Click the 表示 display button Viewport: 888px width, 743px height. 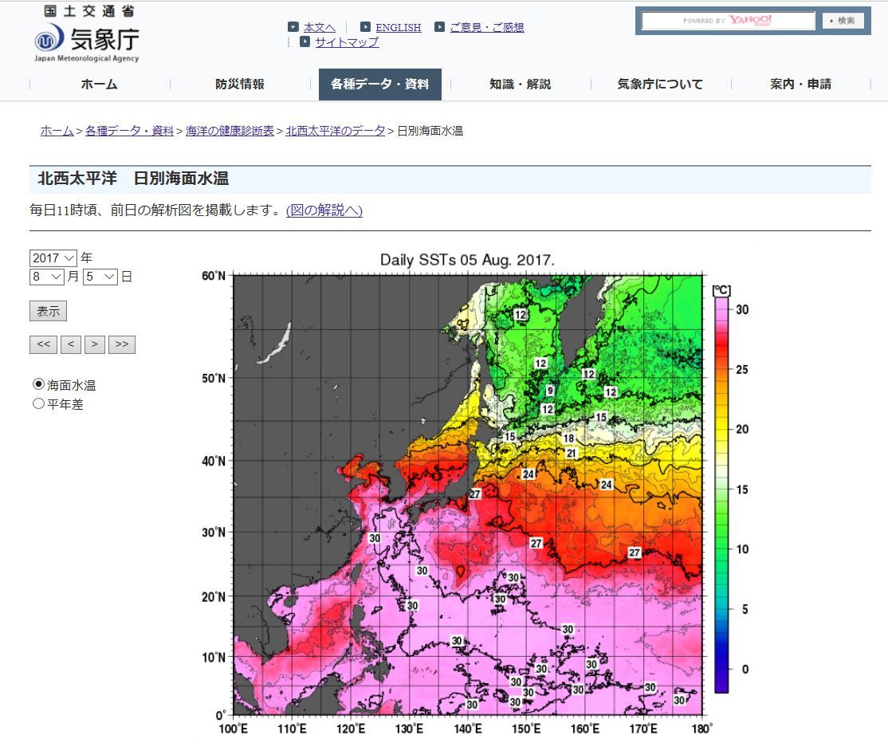click(x=48, y=311)
